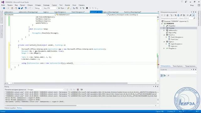Click the uncomment selection toolbar icon

83,8
